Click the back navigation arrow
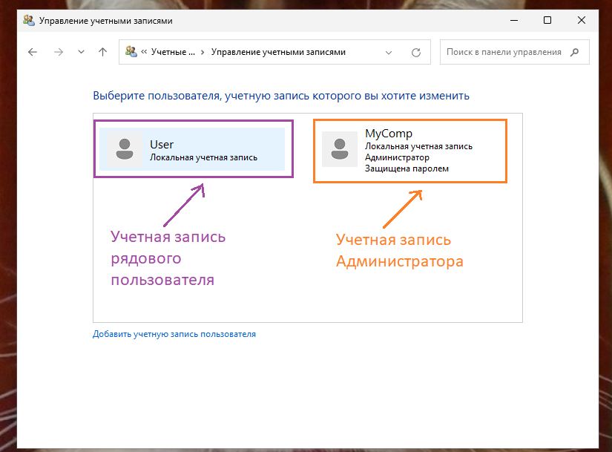Viewport: 612px width, 452px height. coord(33,52)
